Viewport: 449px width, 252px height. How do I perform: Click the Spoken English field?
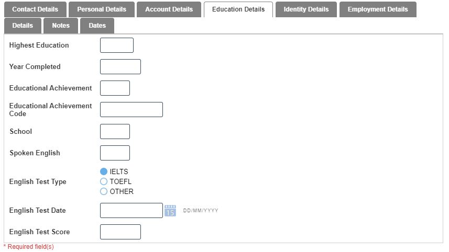115,153
